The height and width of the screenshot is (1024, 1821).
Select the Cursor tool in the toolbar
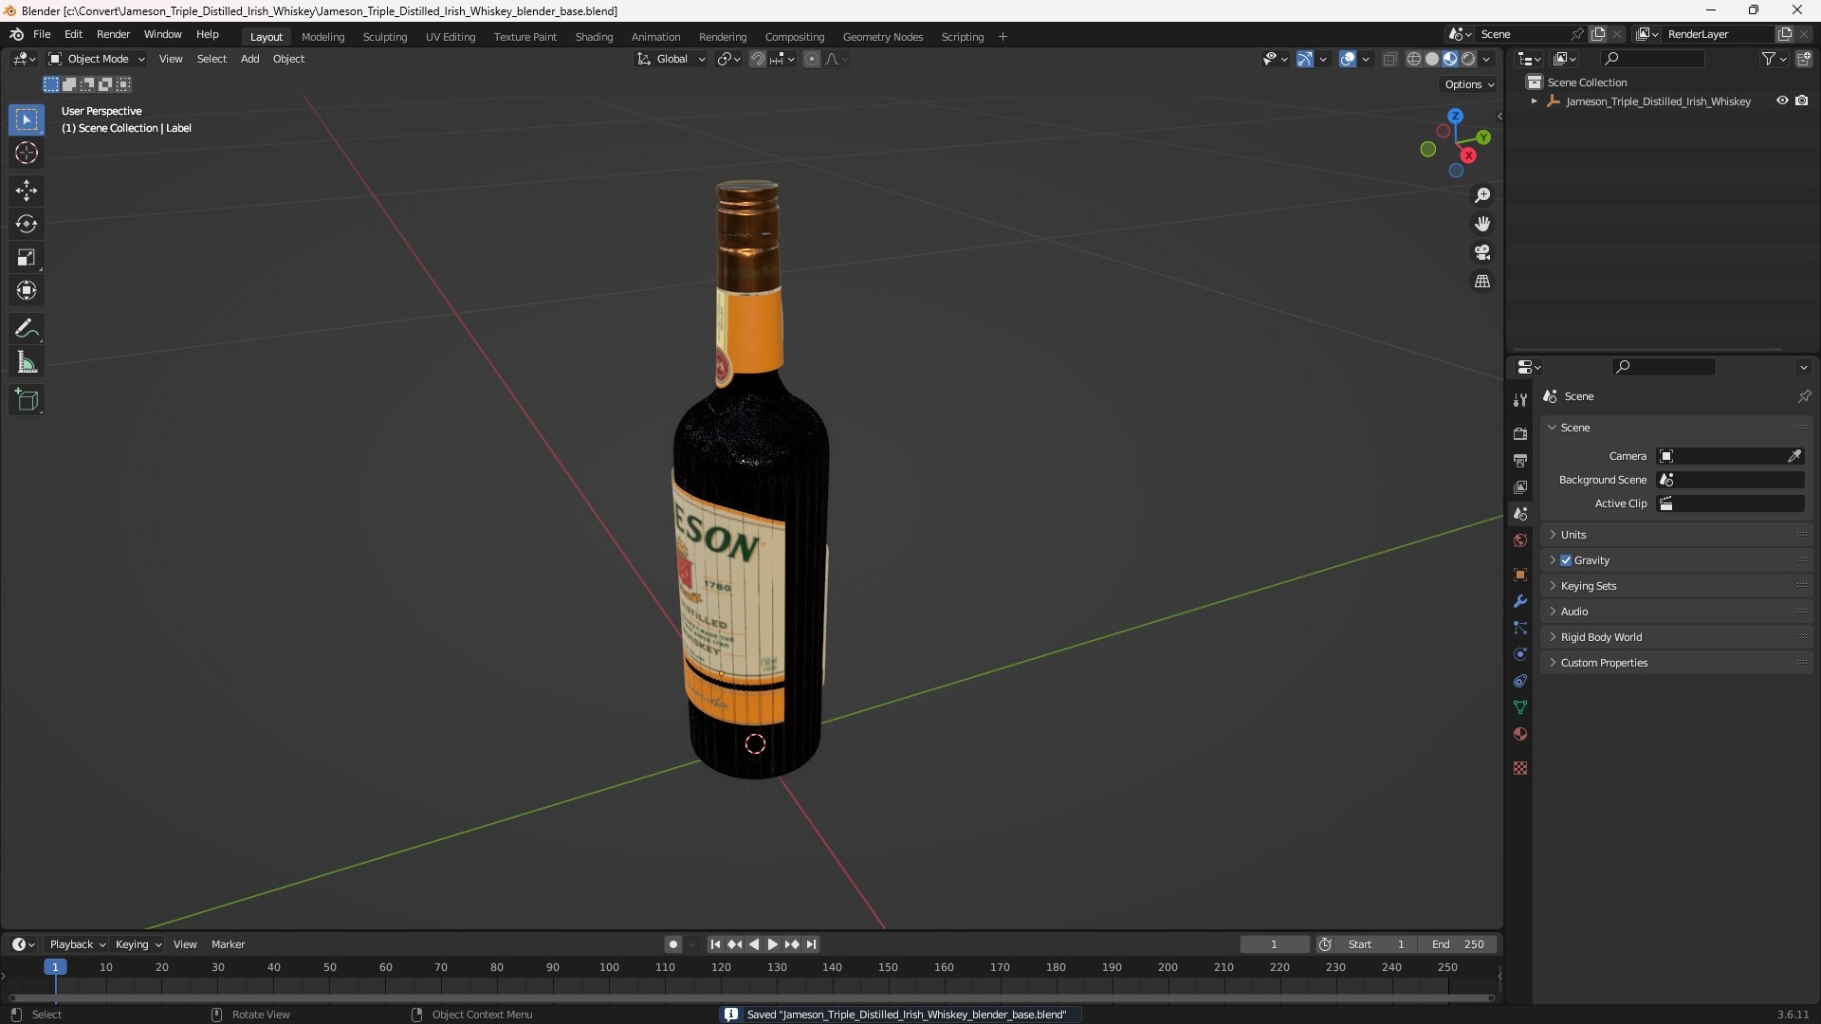click(27, 153)
